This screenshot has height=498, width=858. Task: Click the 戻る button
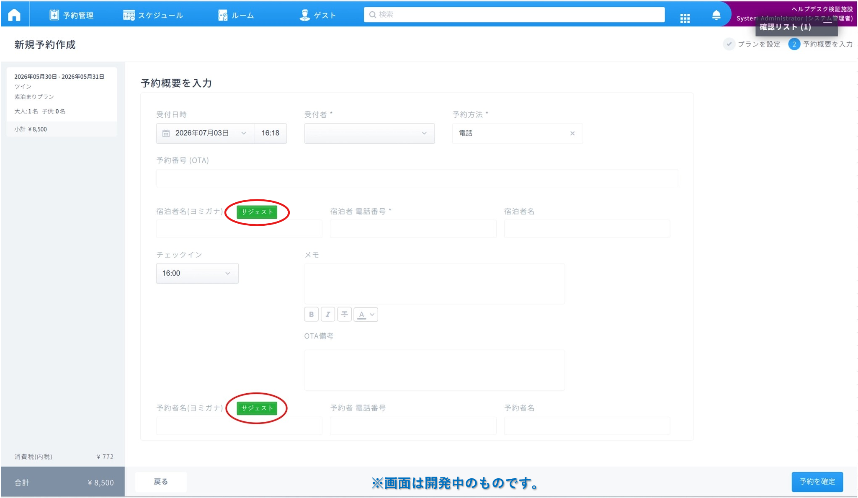[x=161, y=482]
